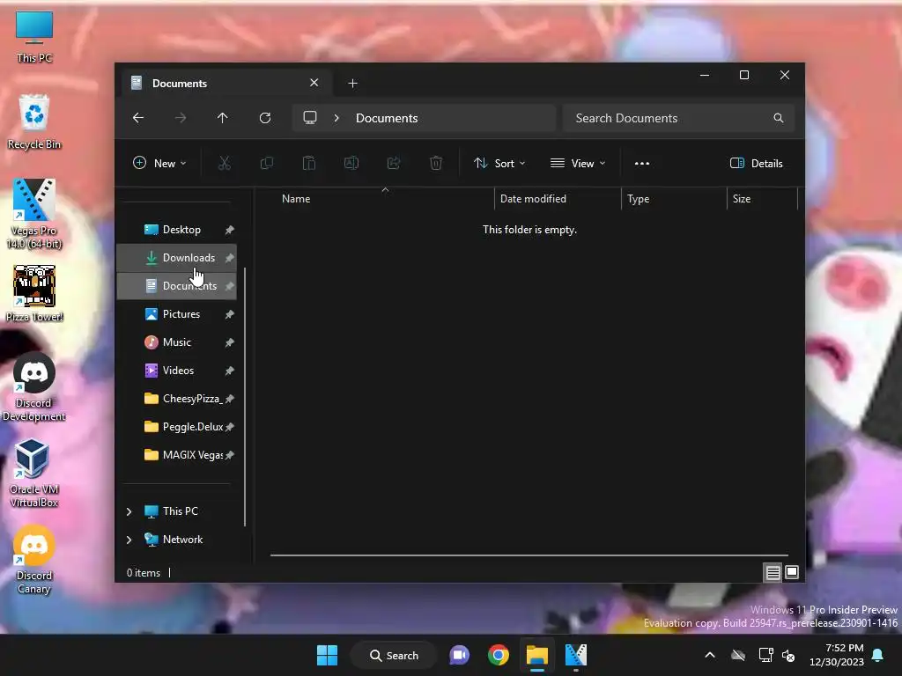902x676 pixels.
Task: Click the sidebar vertical scrollbar
Action: 245,397
